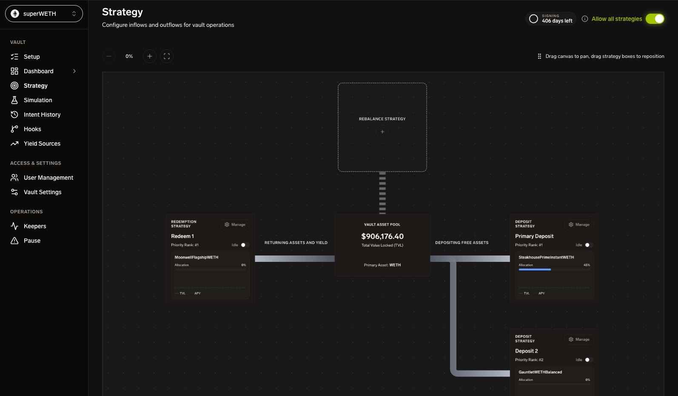Image resolution: width=678 pixels, height=396 pixels.
Task: Fit canvas to screen with expand icon
Action: [167, 56]
